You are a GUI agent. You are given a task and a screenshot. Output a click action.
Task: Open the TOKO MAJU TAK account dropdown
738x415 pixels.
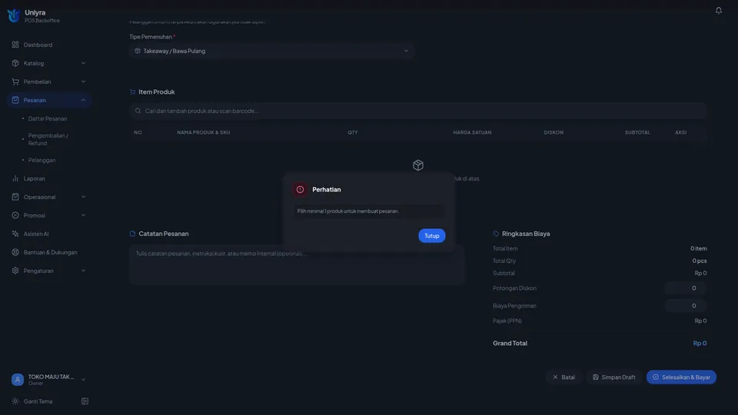pos(49,379)
